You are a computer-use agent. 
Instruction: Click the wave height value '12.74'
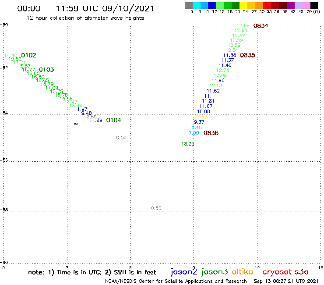222,70
